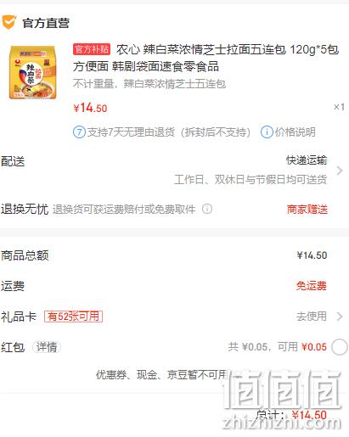Click the 商家赠送 red label
Image resolution: width=349 pixels, height=437 pixels.
307,210
